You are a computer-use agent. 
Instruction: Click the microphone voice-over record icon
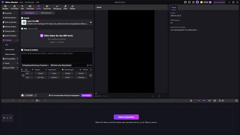(191, 101)
